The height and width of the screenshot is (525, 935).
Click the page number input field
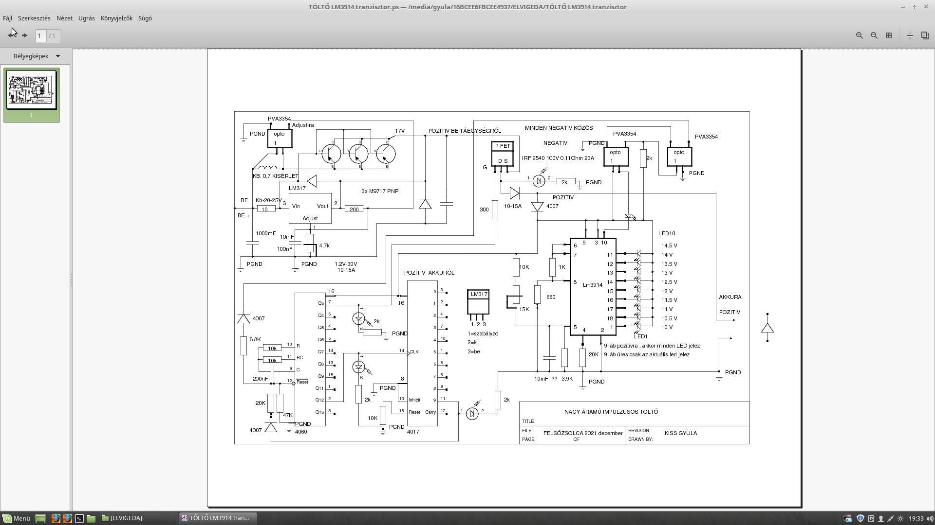[x=40, y=35]
